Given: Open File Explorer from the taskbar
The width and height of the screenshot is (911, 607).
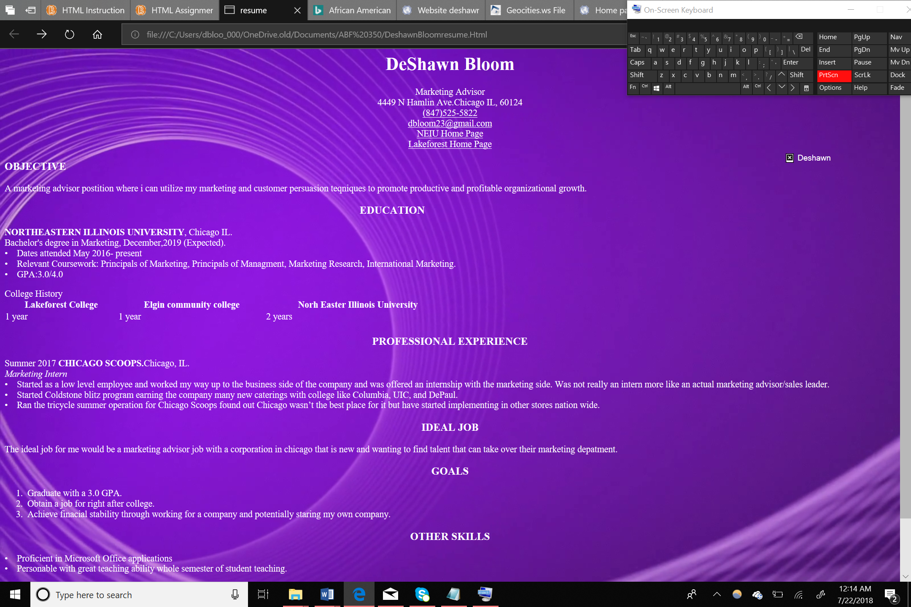Looking at the screenshot, I should (x=295, y=594).
